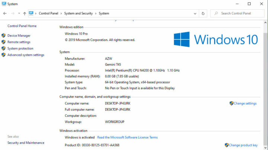Click the scrollbar down arrow

click(265, 148)
